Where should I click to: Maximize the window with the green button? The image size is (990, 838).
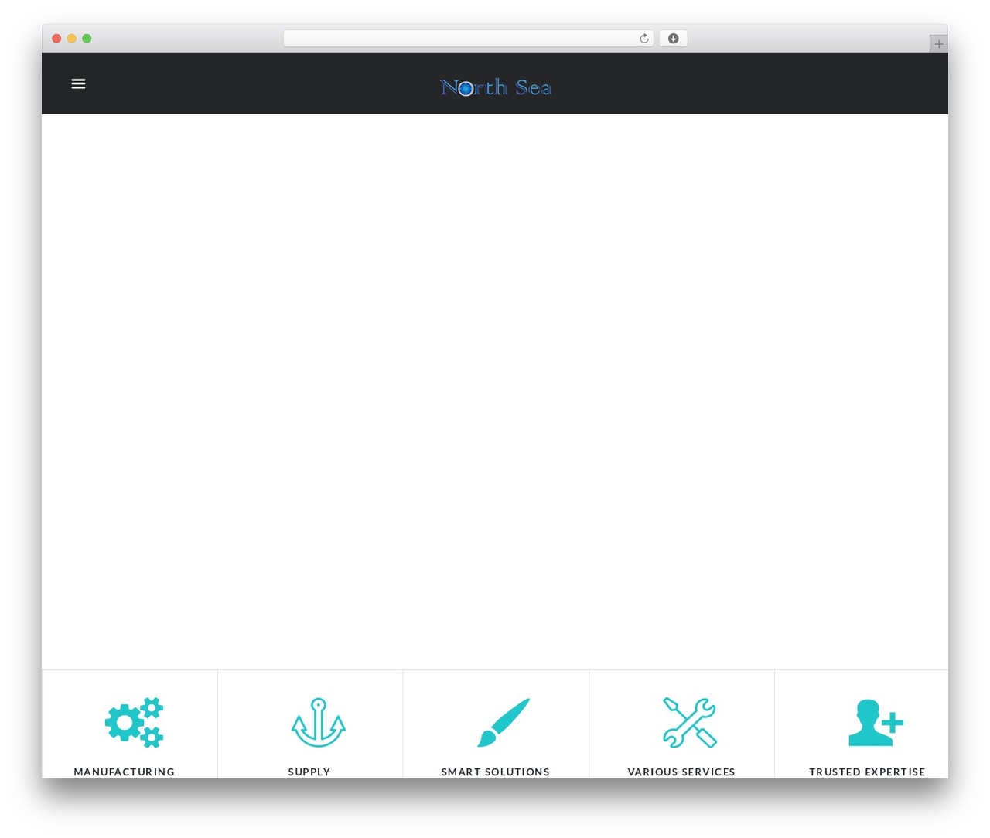click(x=87, y=39)
